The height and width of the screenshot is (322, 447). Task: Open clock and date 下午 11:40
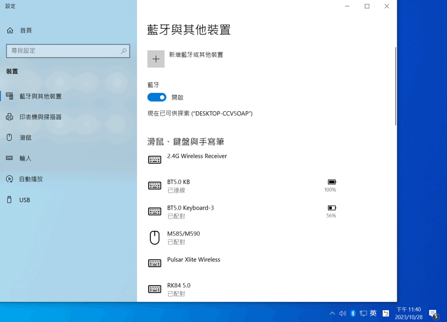(408, 313)
